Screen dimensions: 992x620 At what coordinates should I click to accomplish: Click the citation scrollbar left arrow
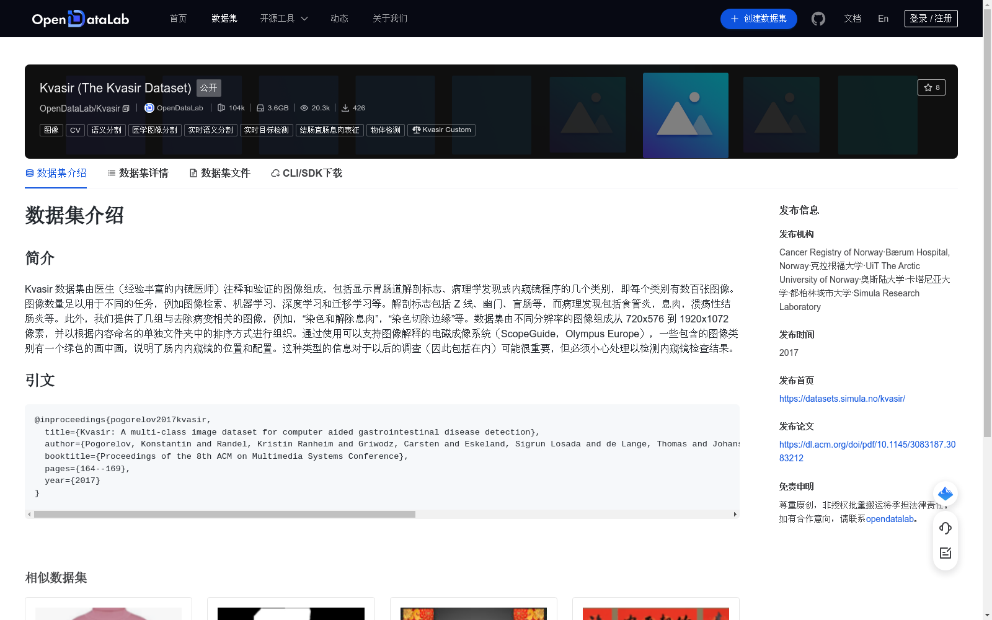coord(29,514)
